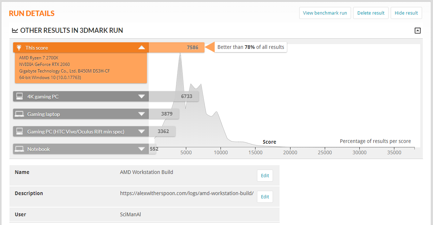Expand the 4K gaming PC entry

pos(142,97)
